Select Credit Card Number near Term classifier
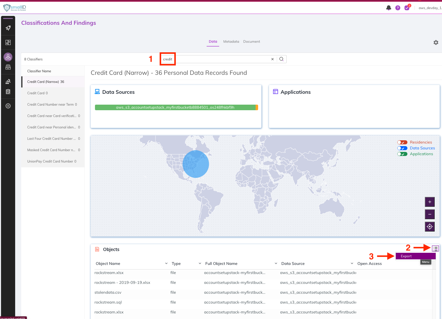 click(53, 104)
